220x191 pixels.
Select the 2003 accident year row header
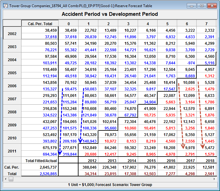point(12,46)
